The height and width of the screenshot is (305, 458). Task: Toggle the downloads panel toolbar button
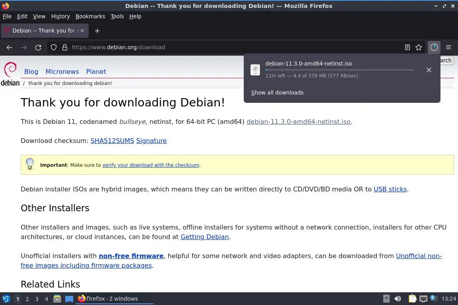point(434,47)
